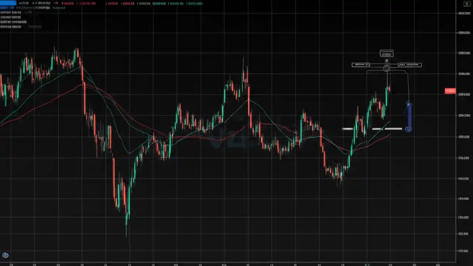Image resolution: width=473 pixels, height=266 pixels.
Task: Toggle visibility of the second indicator legend row
Action: pyautogui.click(x=11, y=17)
